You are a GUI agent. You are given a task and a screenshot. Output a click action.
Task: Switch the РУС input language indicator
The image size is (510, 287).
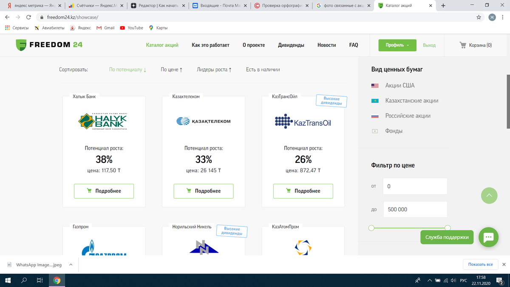tap(464, 281)
